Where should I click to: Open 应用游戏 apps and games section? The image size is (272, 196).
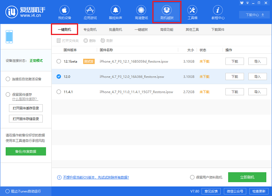pos(90,12)
